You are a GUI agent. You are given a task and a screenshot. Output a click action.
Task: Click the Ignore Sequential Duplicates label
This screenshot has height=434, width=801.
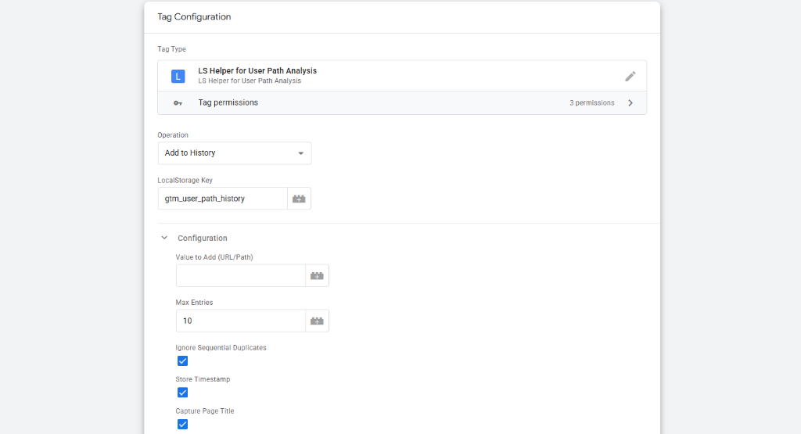point(221,348)
